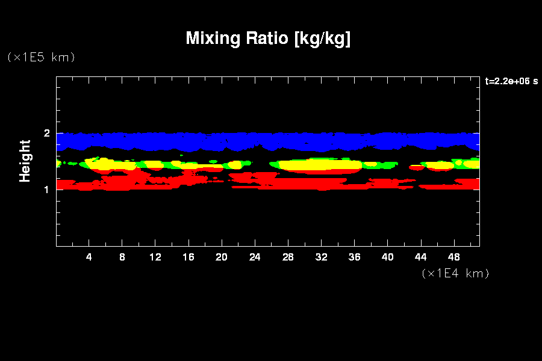
Task: Click Height axis tick label 2
Action: pyautogui.click(x=46, y=133)
